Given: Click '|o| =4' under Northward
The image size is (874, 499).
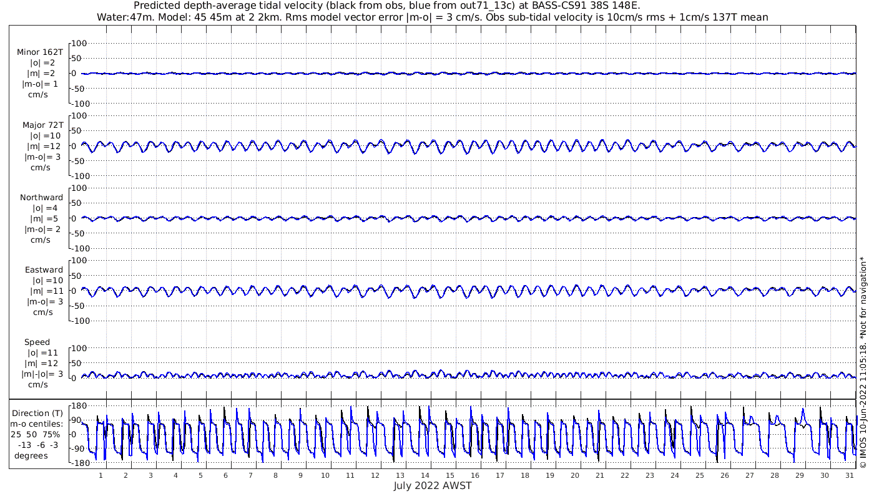Looking at the screenshot, I should coord(45,208).
